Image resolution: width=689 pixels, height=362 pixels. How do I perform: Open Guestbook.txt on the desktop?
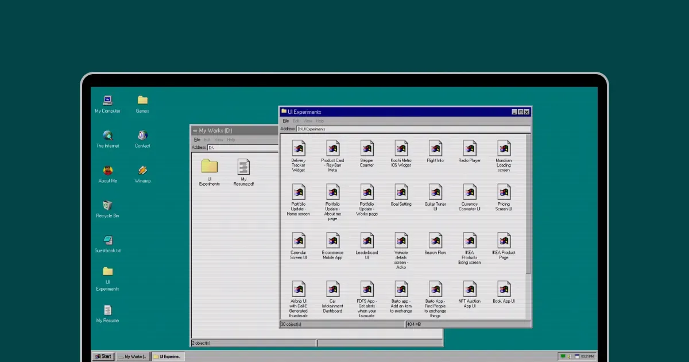(108, 244)
